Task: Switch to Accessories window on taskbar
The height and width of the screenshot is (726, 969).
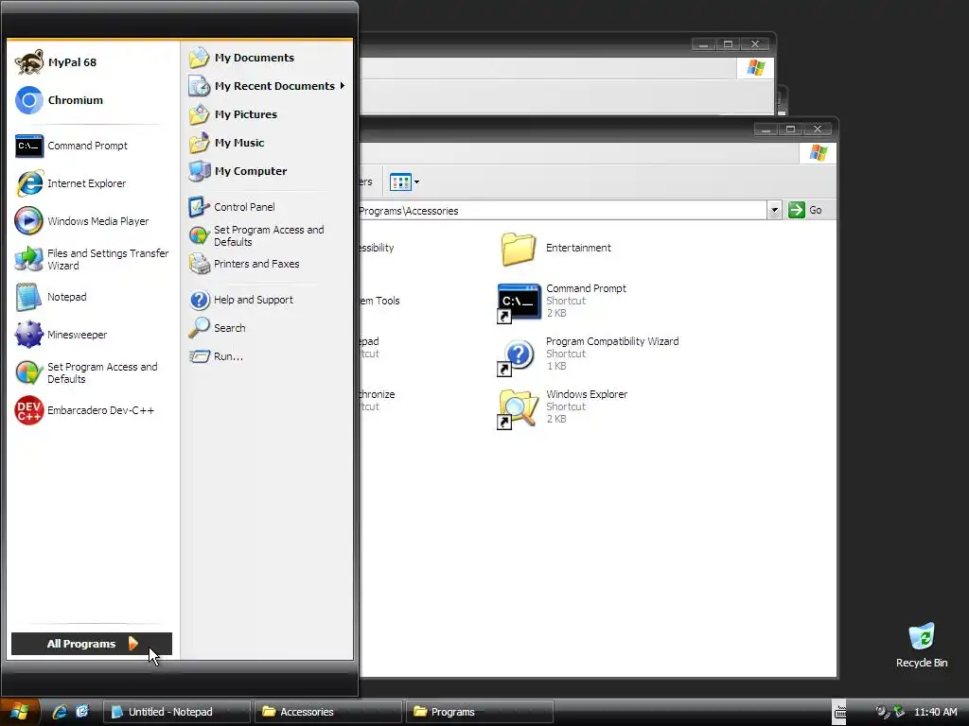Action: (x=328, y=712)
